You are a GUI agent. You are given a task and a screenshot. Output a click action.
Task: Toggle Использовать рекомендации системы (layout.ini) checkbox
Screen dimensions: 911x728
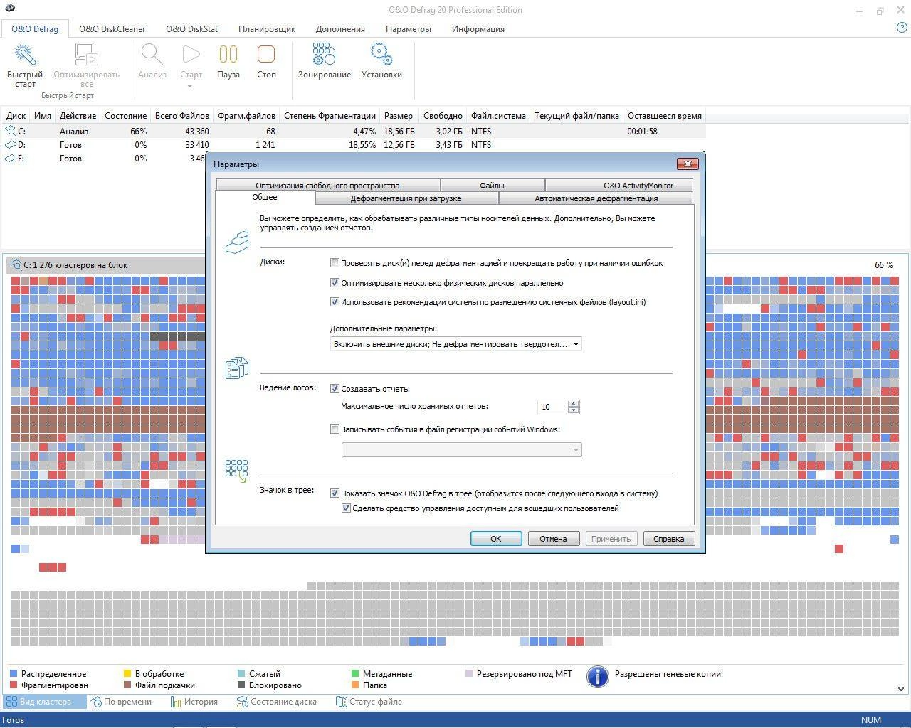[x=335, y=302]
